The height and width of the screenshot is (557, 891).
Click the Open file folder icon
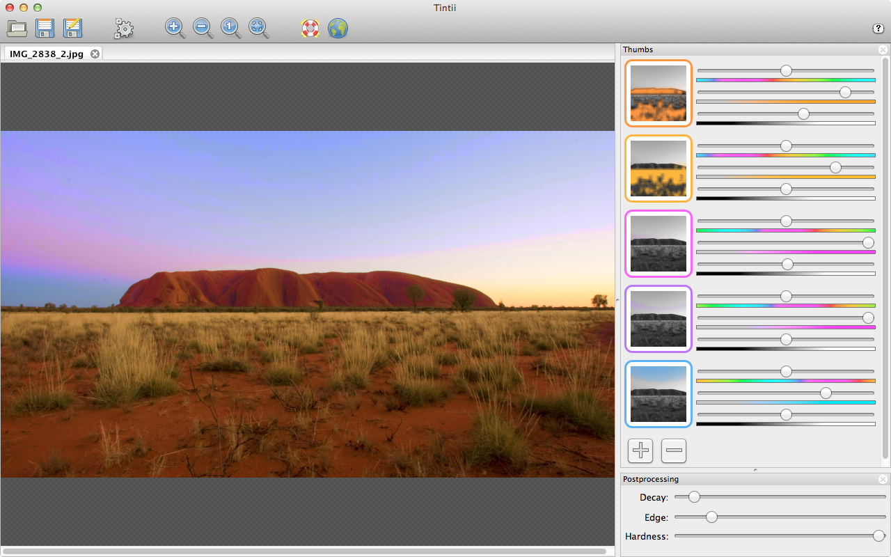(17, 28)
